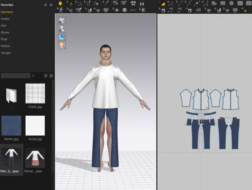This screenshot has width=252, height=190.
Task: Select the 3D Line Sewing tool with needle
Action: (x=79, y=10)
